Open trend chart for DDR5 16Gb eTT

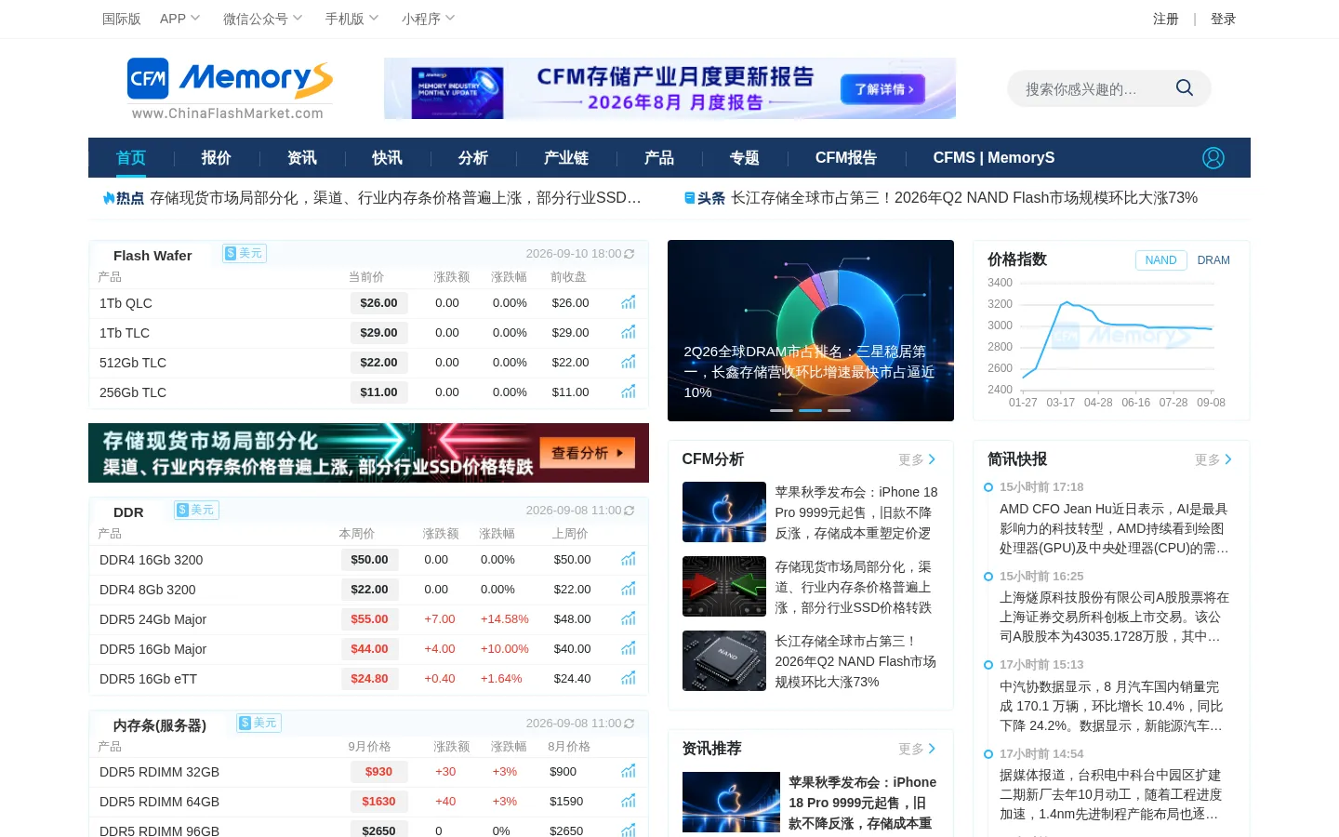coord(629,678)
